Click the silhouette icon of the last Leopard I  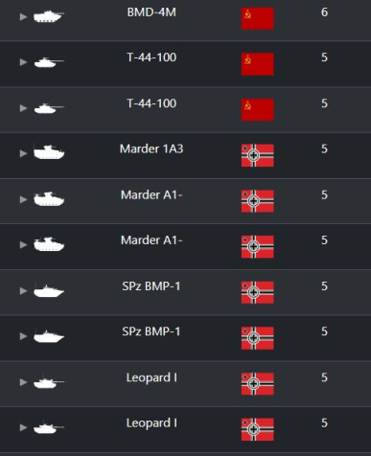point(49,428)
